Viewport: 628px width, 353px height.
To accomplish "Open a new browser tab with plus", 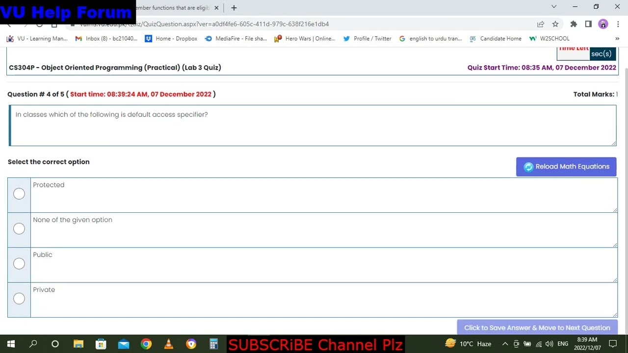I will tap(234, 8).
